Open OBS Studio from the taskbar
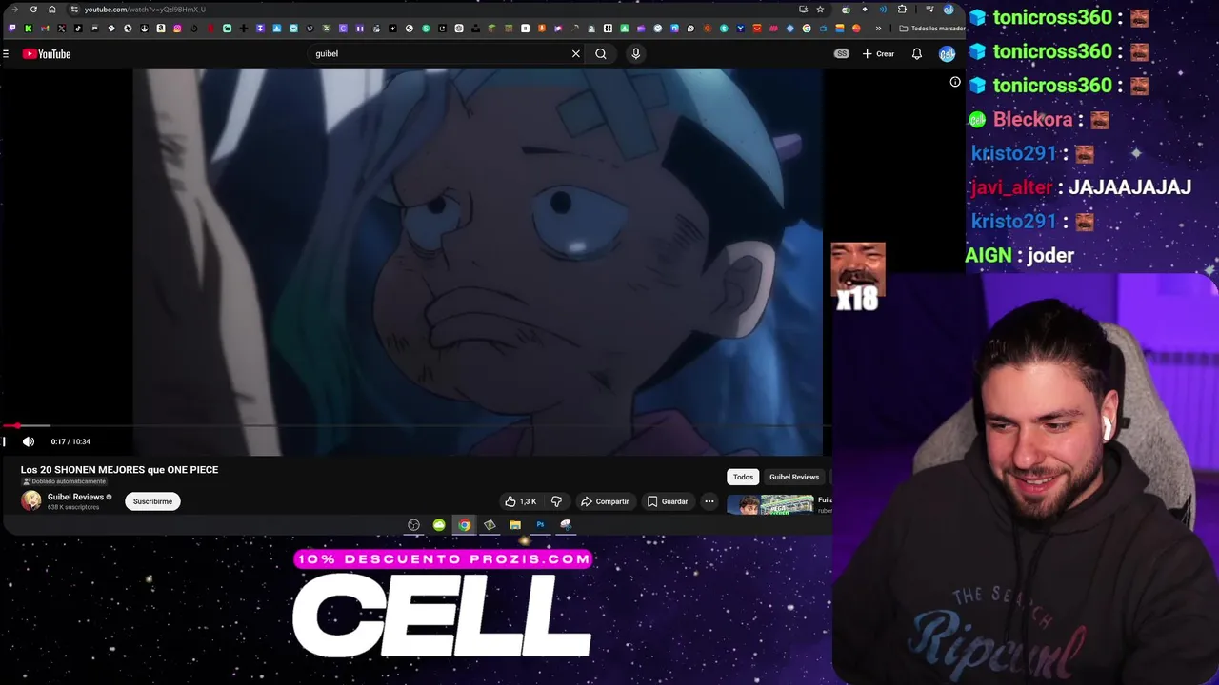1219x685 pixels. coord(413,525)
